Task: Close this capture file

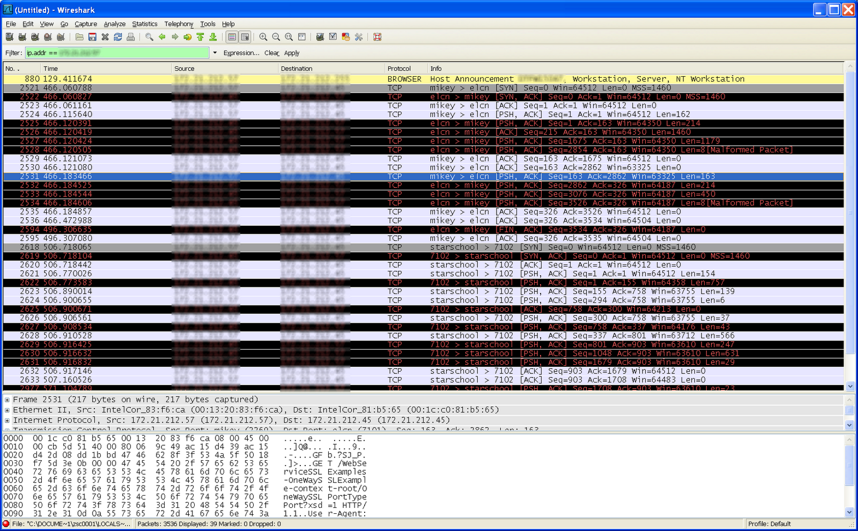Action: point(105,37)
